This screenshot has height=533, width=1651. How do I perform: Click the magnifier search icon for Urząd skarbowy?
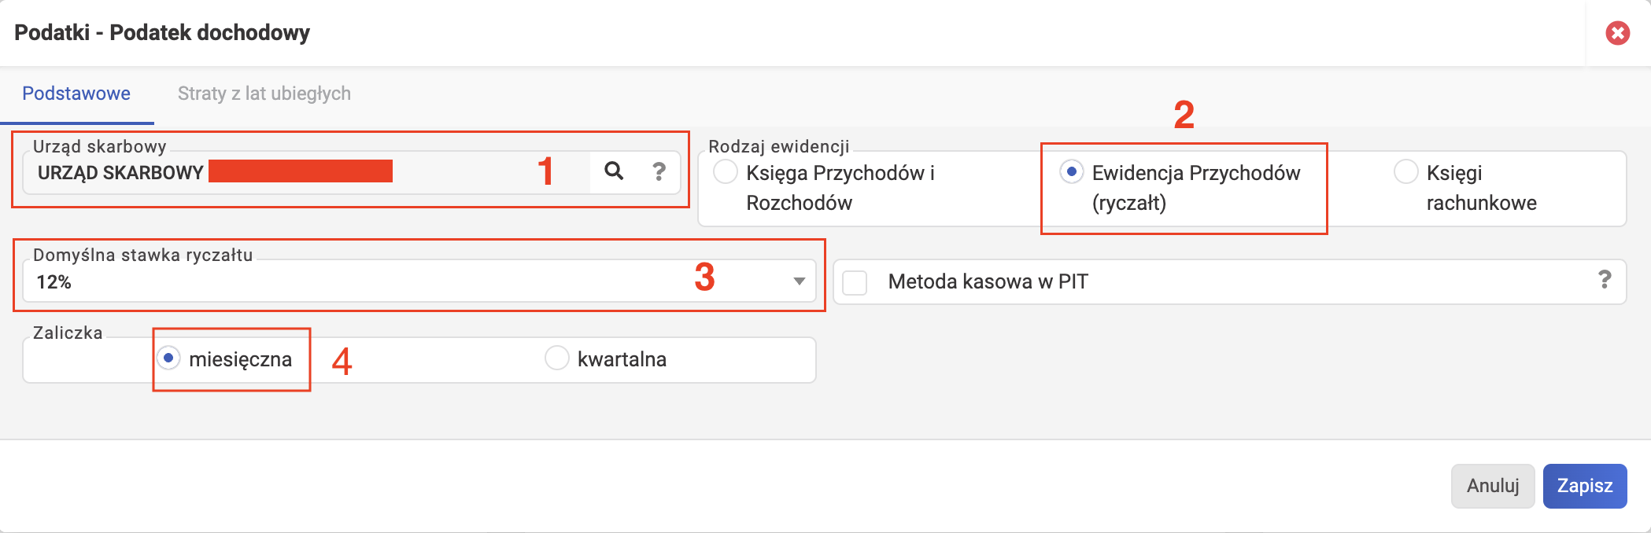614,171
